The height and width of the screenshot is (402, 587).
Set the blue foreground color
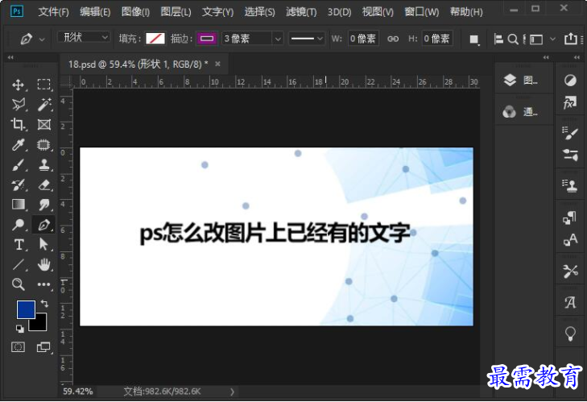click(26, 309)
